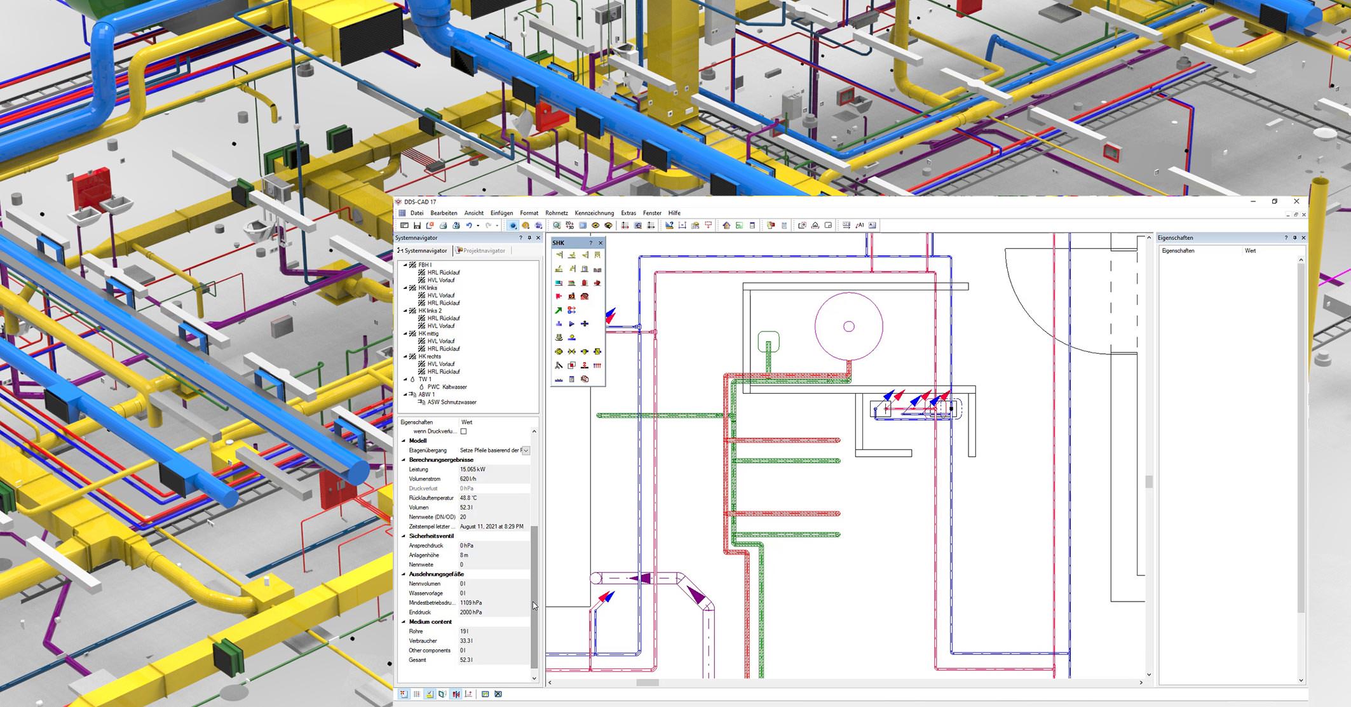
Task: Click the Undo arrow icon
Action: 469,226
